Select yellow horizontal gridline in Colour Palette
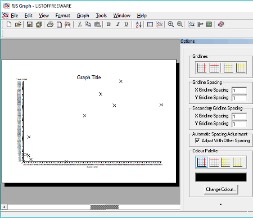The height and width of the screenshot is (218, 253). [x=238, y=162]
